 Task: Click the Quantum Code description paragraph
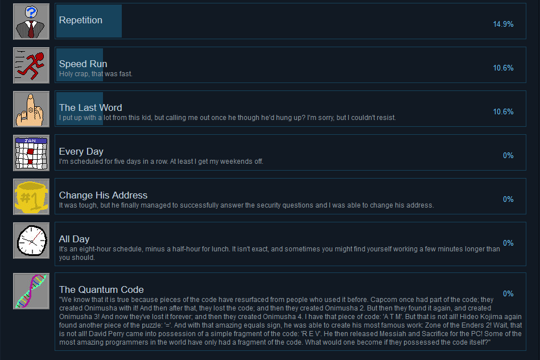(x=290, y=321)
